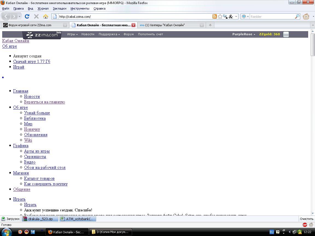The width and height of the screenshot is (315, 236).
Task: Close the Кабал Онлайн tab
Action: click(133, 25)
